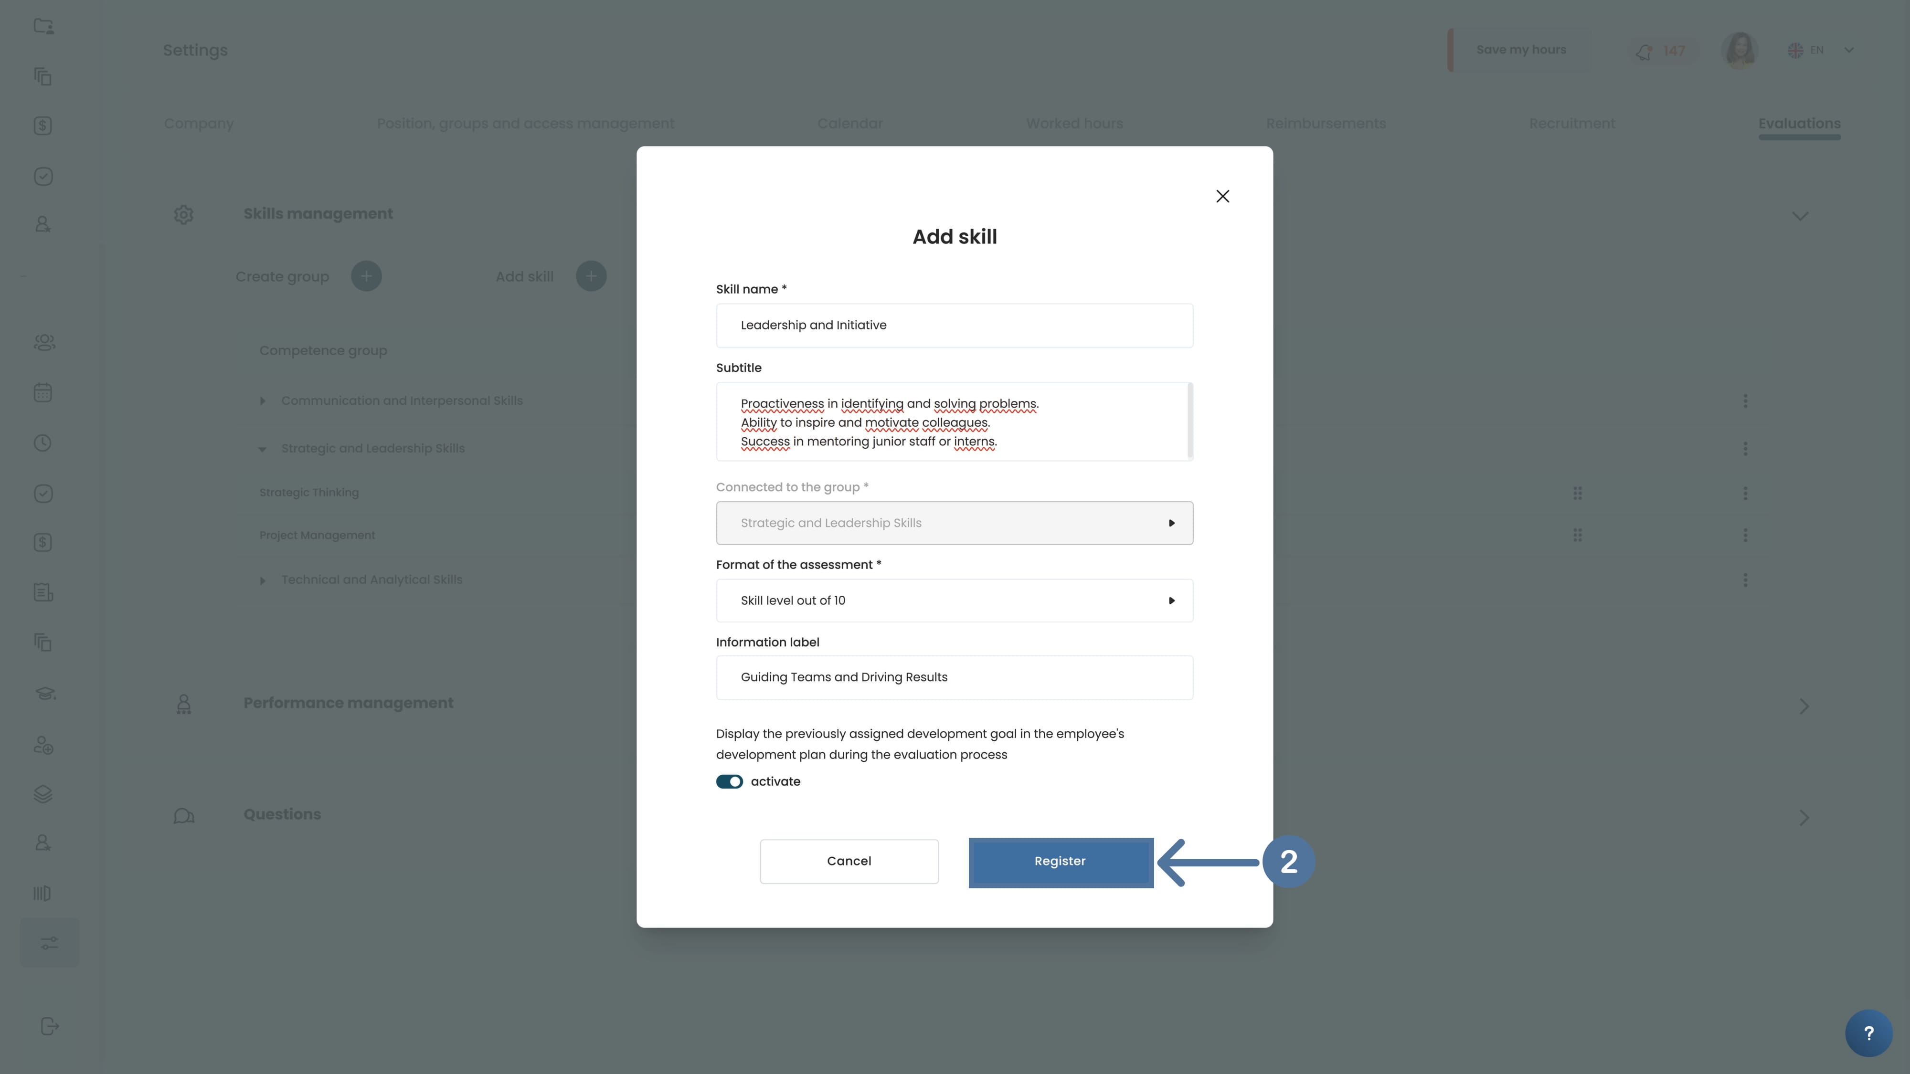This screenshot has height=1074, width=1910.
Task: Click the plus icon next to Create group
Action: point(366,276)
